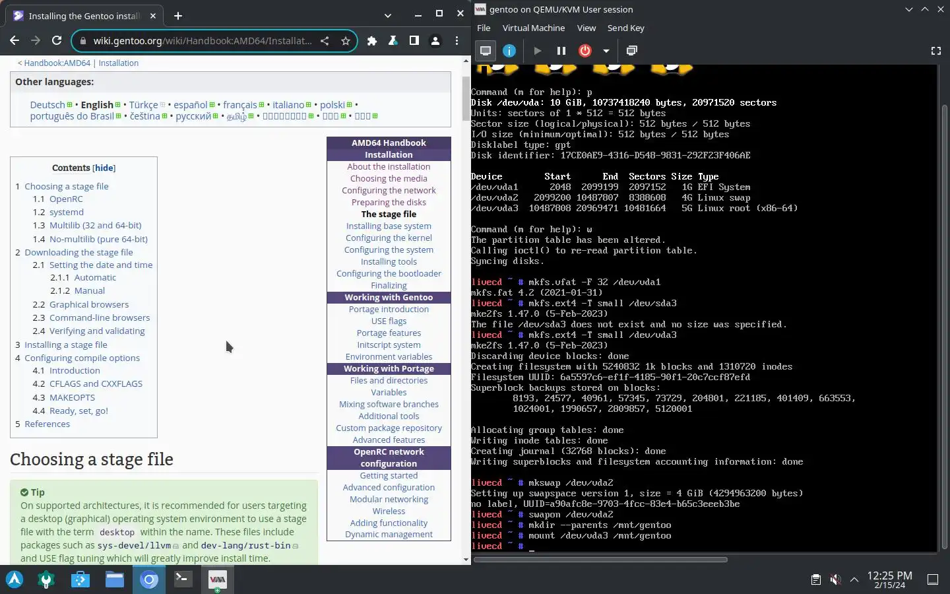Open the View menu in VM window
950x594 pixels.
click(586, 28)
